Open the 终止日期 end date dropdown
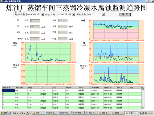The image size is (154, 116). (x=73, y=15)
